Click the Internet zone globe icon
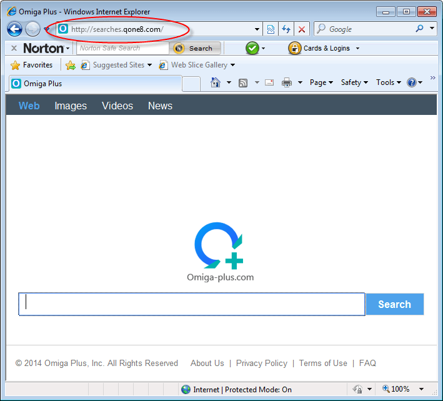Screen dimensions: 443x401 coord(186,389)
